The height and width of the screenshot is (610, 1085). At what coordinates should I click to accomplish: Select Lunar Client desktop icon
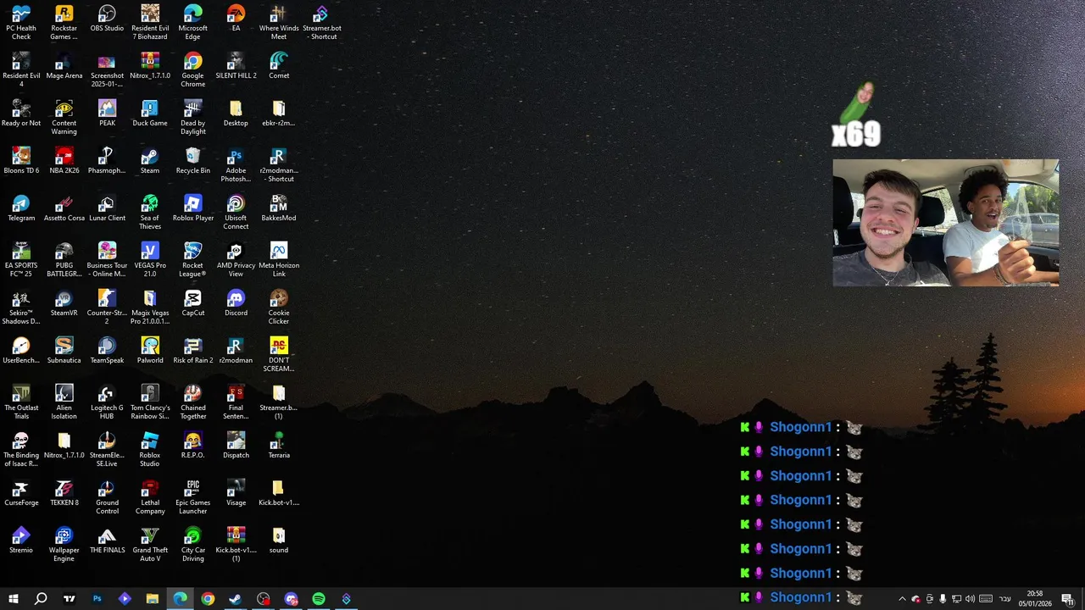click(x=107, y=208)
